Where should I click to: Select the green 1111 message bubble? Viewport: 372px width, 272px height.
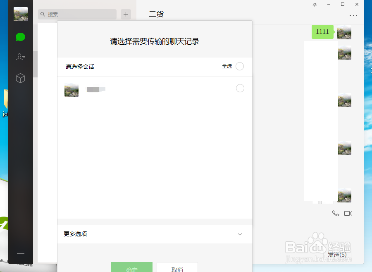tap(322, 32)
